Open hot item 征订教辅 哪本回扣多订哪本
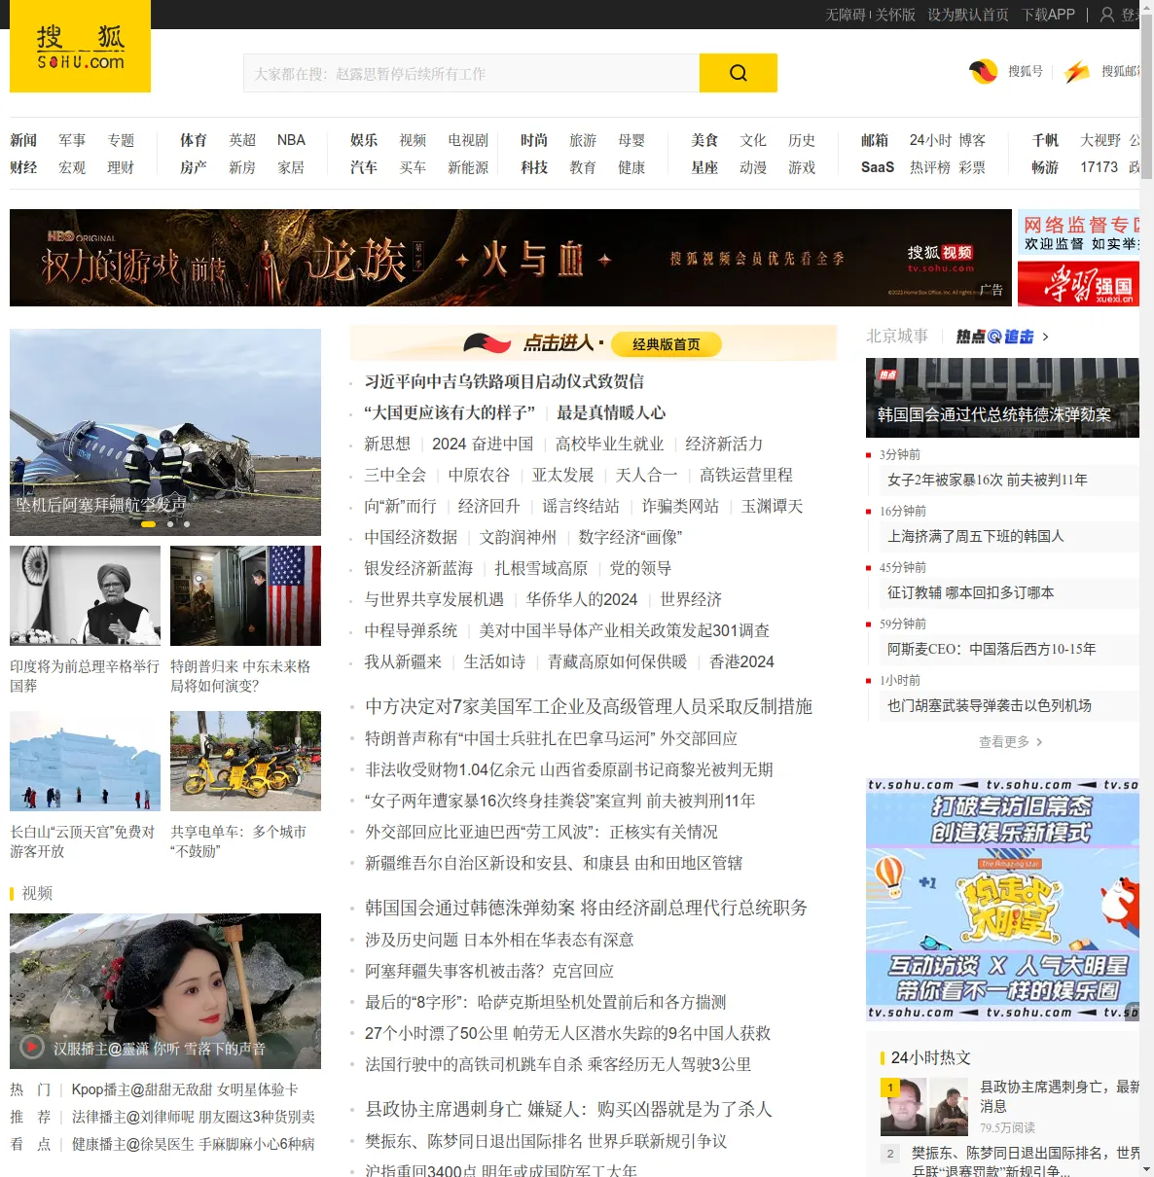Image resolution: width=1154 pixels, height=1177 pixels. point(971,592)
